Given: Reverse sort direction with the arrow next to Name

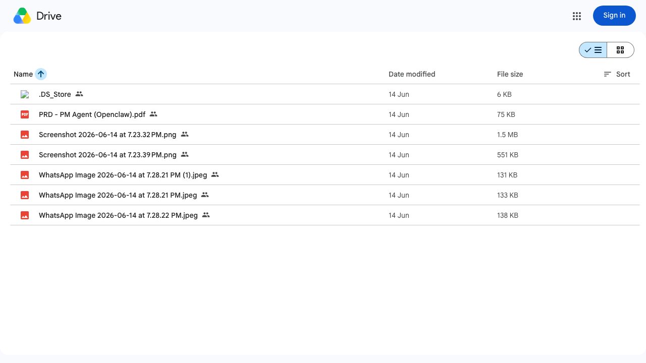Looking at the screenshot, I should pos(41,74).
